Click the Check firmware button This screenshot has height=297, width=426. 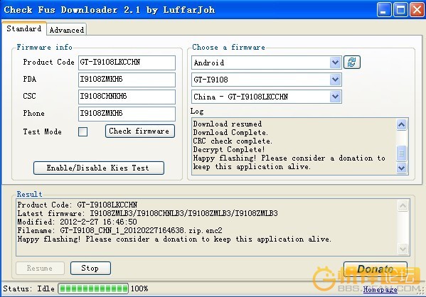(139, 131)
